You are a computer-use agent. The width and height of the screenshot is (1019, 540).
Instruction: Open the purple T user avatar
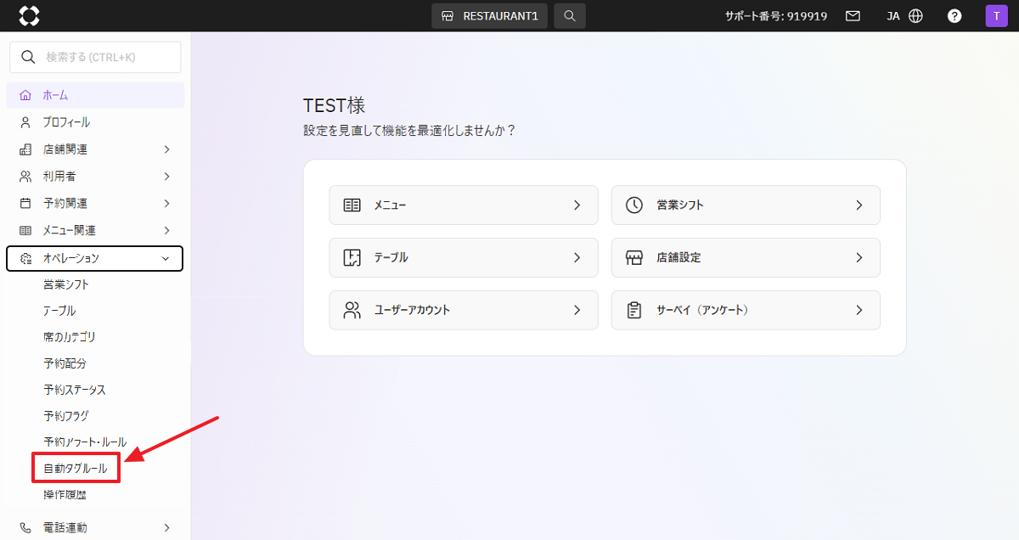(x=996, y=15)
